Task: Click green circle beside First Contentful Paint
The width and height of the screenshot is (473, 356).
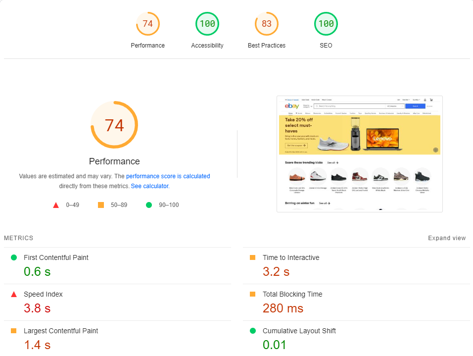Action: (x=14, y=257)
